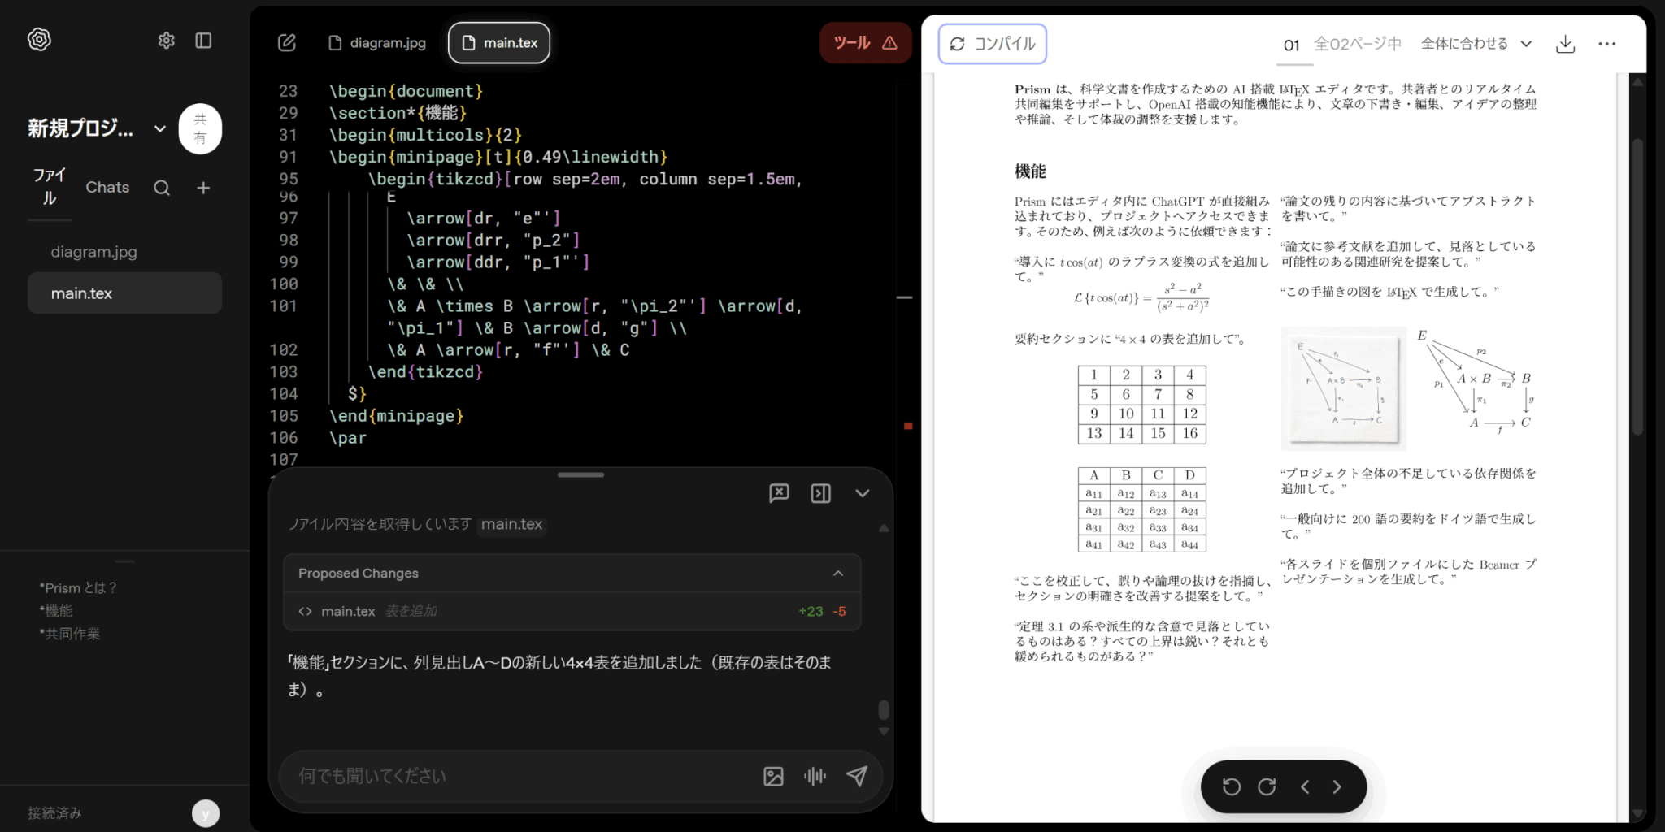Click the コンパイル compile button
Image resolution: width=1665 pixels, height=832 pixels.
(x=992, y=44)
